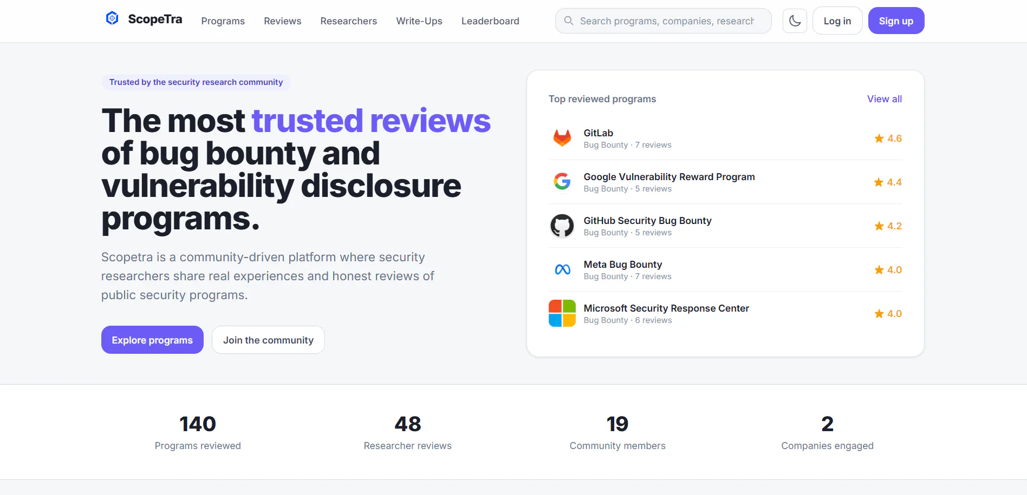Click the "Top reviewed programs" heading

click(x=602, y=99)
